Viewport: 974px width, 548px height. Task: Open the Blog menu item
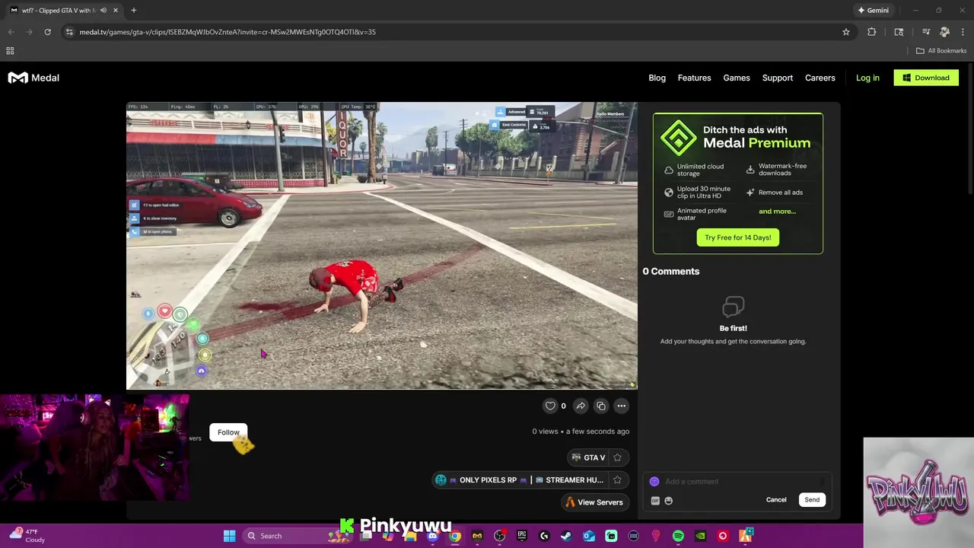[x=657, y=78]
